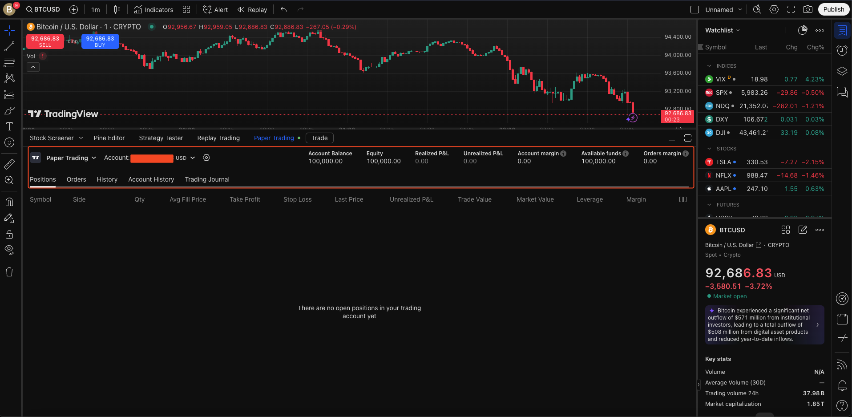
Task: Open the Pine Editor tab
Action: click(x=109, y=138)
